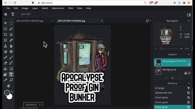Select the Liquify waves tool
Screen dimensions: 195x109
click(x=5, y=40)
